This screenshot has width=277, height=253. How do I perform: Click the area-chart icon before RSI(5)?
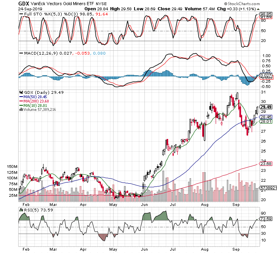(21, 210)
